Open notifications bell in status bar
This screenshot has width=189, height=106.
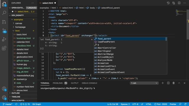[x=185, y=104]
